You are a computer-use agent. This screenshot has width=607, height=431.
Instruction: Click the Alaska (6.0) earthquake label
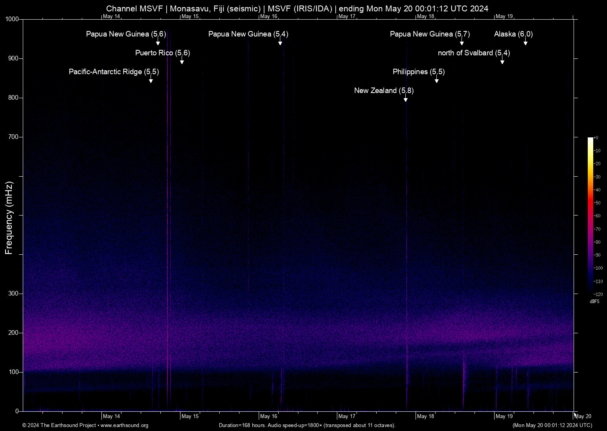tap(513, 34)
